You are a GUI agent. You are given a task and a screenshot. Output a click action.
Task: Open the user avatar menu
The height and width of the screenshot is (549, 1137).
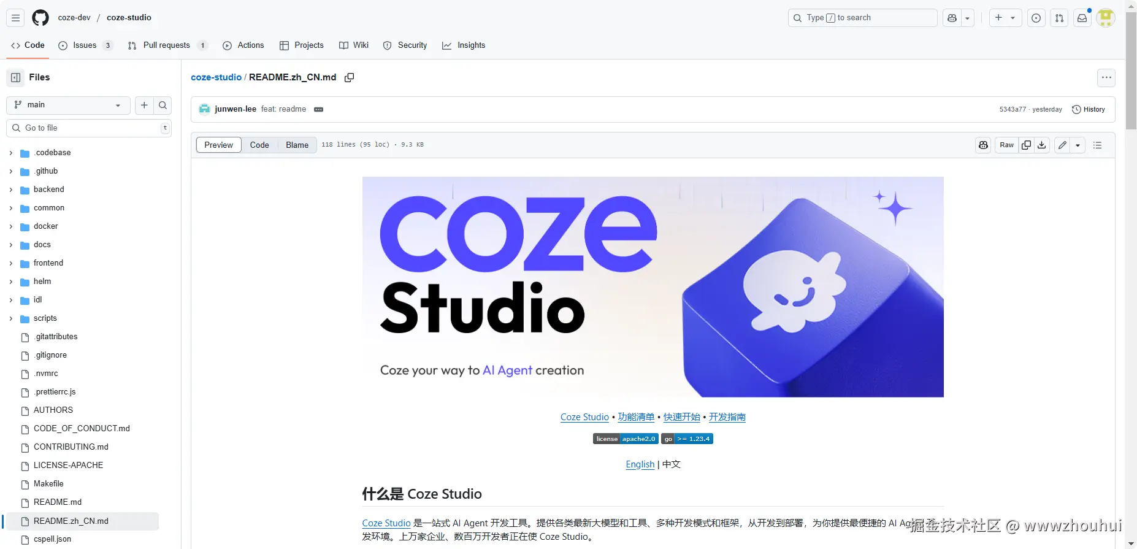click(x=1106, y=18)
